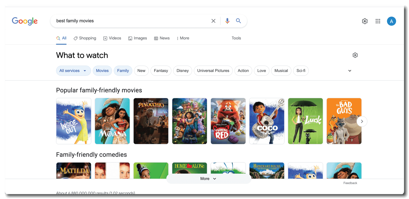Image resolution: width=409 pixels, height=199 pixels.
Task: Open What to watch settings gear
Action: coord(355,55)
